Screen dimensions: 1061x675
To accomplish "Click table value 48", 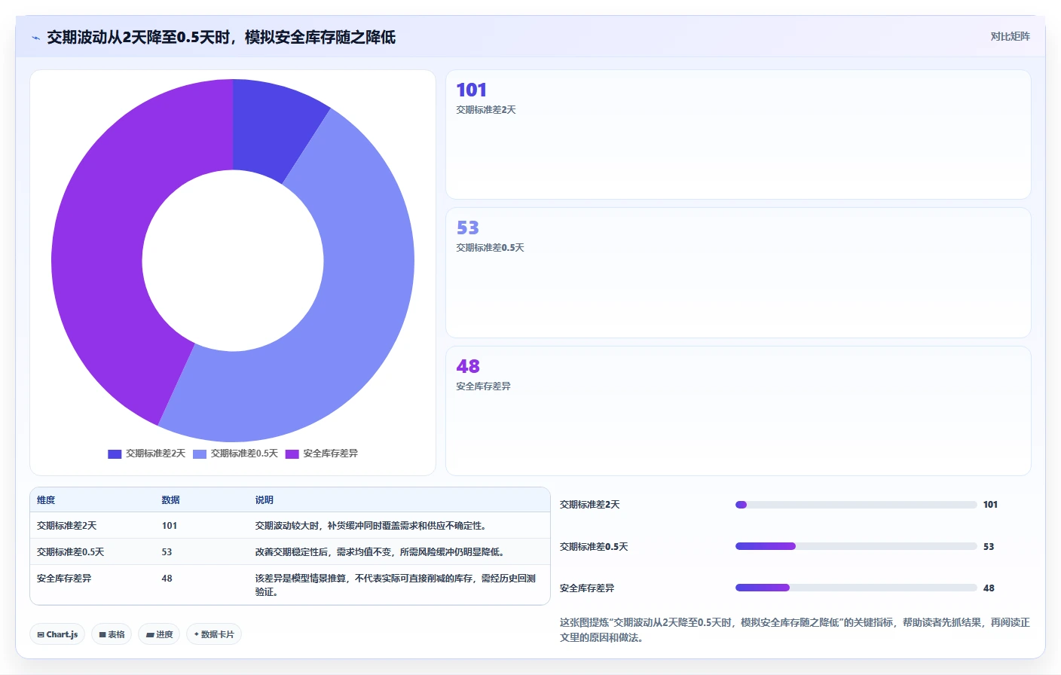I will pos(167,579).
